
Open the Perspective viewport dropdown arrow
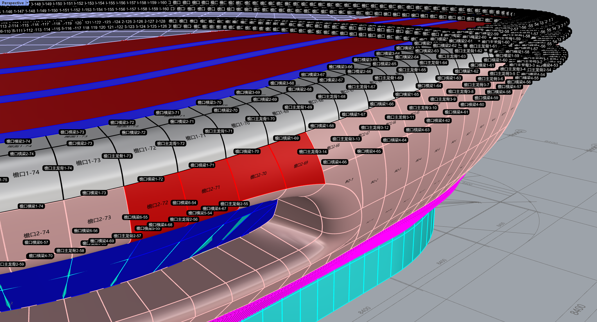click(27, 3)
